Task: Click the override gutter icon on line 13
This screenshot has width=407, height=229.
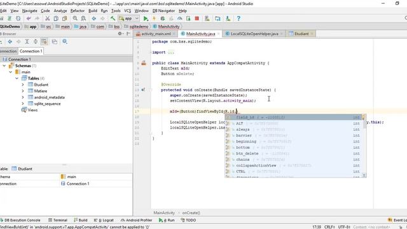Action: (143, 90)
